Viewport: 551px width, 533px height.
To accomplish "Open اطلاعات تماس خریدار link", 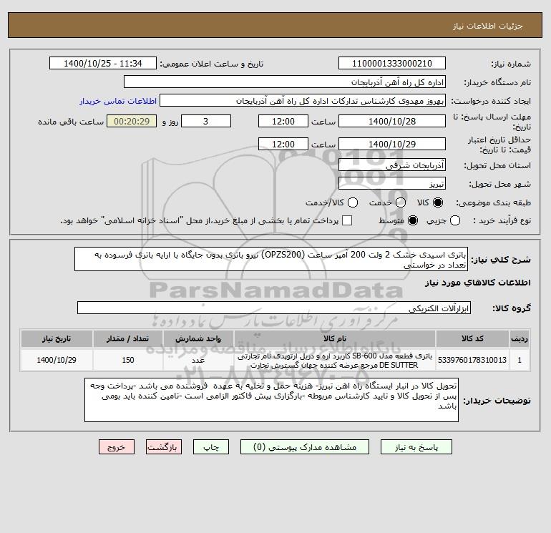I will [x=118, y=101].
